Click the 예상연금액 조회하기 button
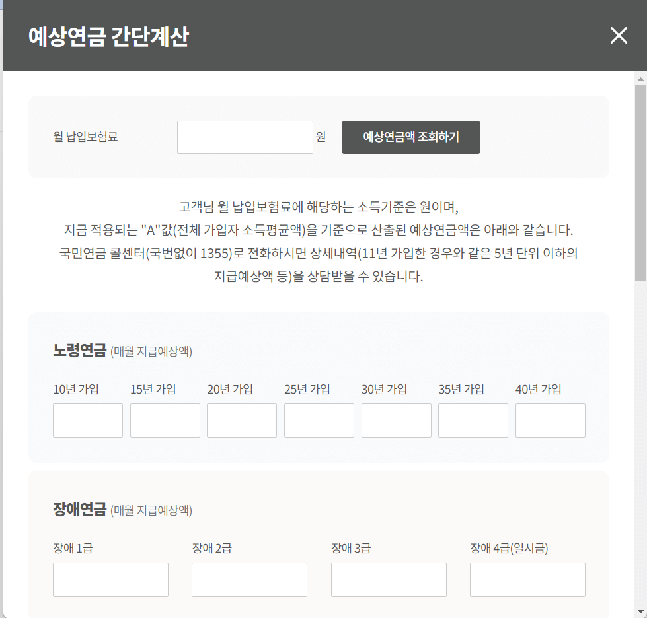Viewport: 647px width, 618px height. point(411,137)
